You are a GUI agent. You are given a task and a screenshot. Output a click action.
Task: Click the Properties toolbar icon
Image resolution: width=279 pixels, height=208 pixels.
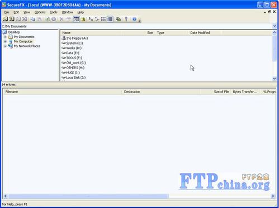tap(68, 19)
